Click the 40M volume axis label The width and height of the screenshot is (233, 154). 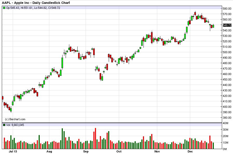tap(225, 123)
